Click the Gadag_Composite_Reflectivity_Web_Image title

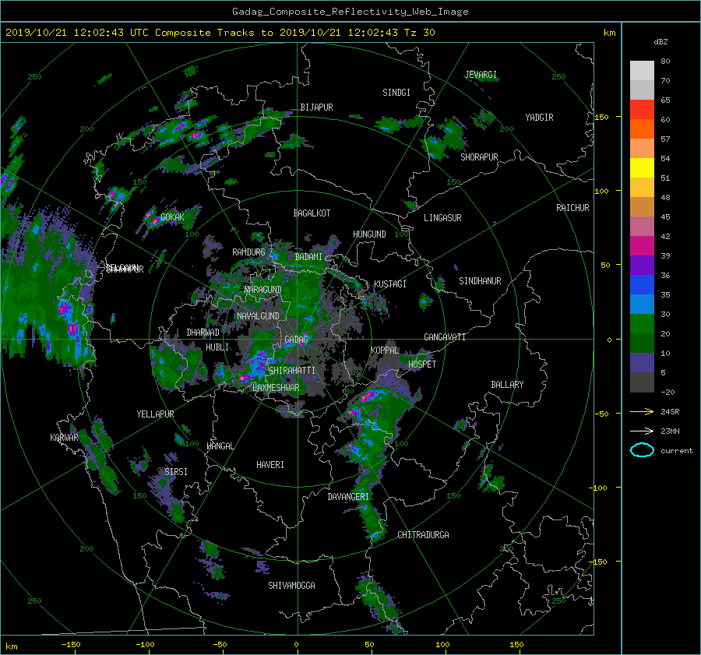(x=350, y=12)
